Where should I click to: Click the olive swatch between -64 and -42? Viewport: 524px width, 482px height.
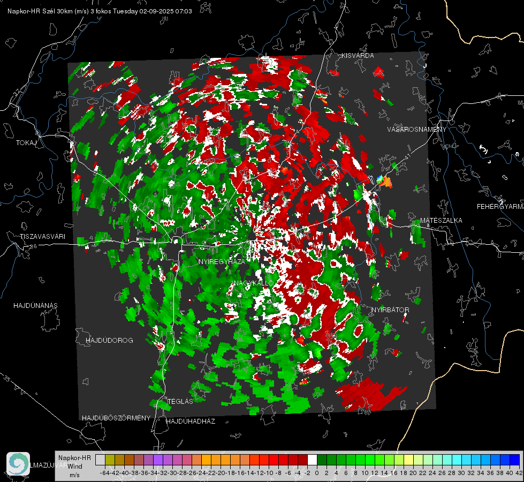(x=110, y=460)
